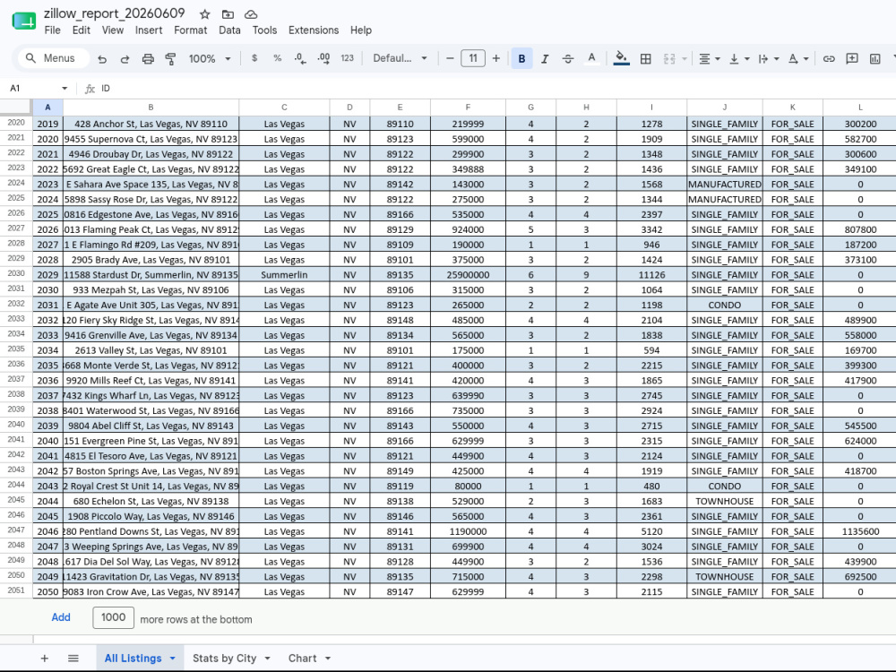Open the Help menu
The width and height of the screenshot is (896, 672).
(x=360, y=30)
